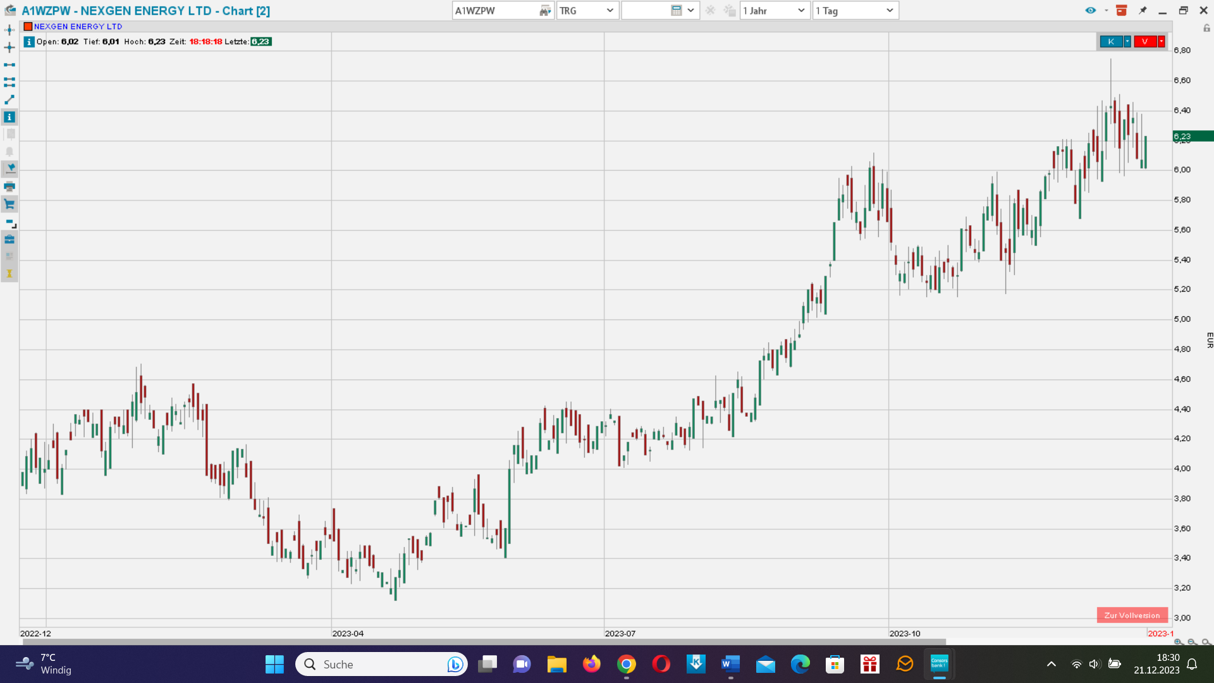Image resolution: width=1214 pixels, height=683 pixels.
Task: Click the Zur Vollversion button
Action: point(1132,615)
